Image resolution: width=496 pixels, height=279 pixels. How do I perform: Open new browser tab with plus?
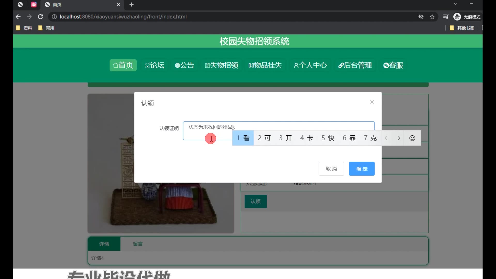pos(131,5)
